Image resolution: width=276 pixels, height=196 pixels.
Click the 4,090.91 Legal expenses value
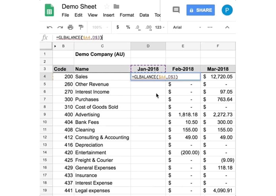[218, 190]
